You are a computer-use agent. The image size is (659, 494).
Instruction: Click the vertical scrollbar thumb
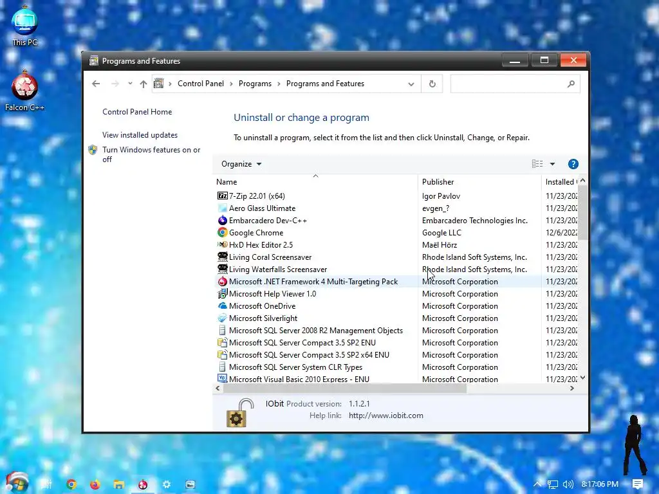582,213
